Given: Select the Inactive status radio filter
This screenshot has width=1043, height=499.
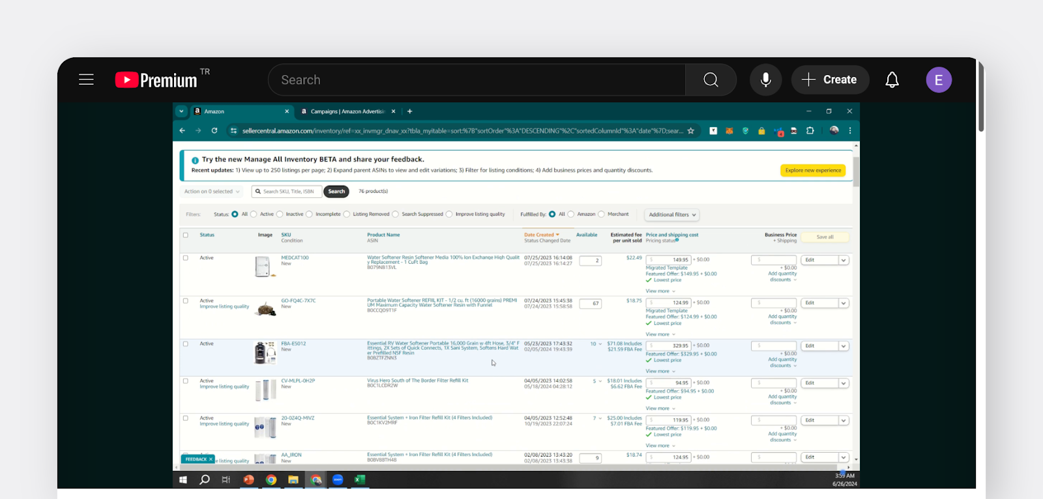Looking at the screenshot, I should pos(280,214).
